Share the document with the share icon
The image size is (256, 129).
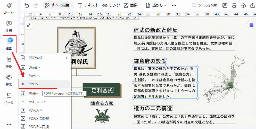coord(252,5)
